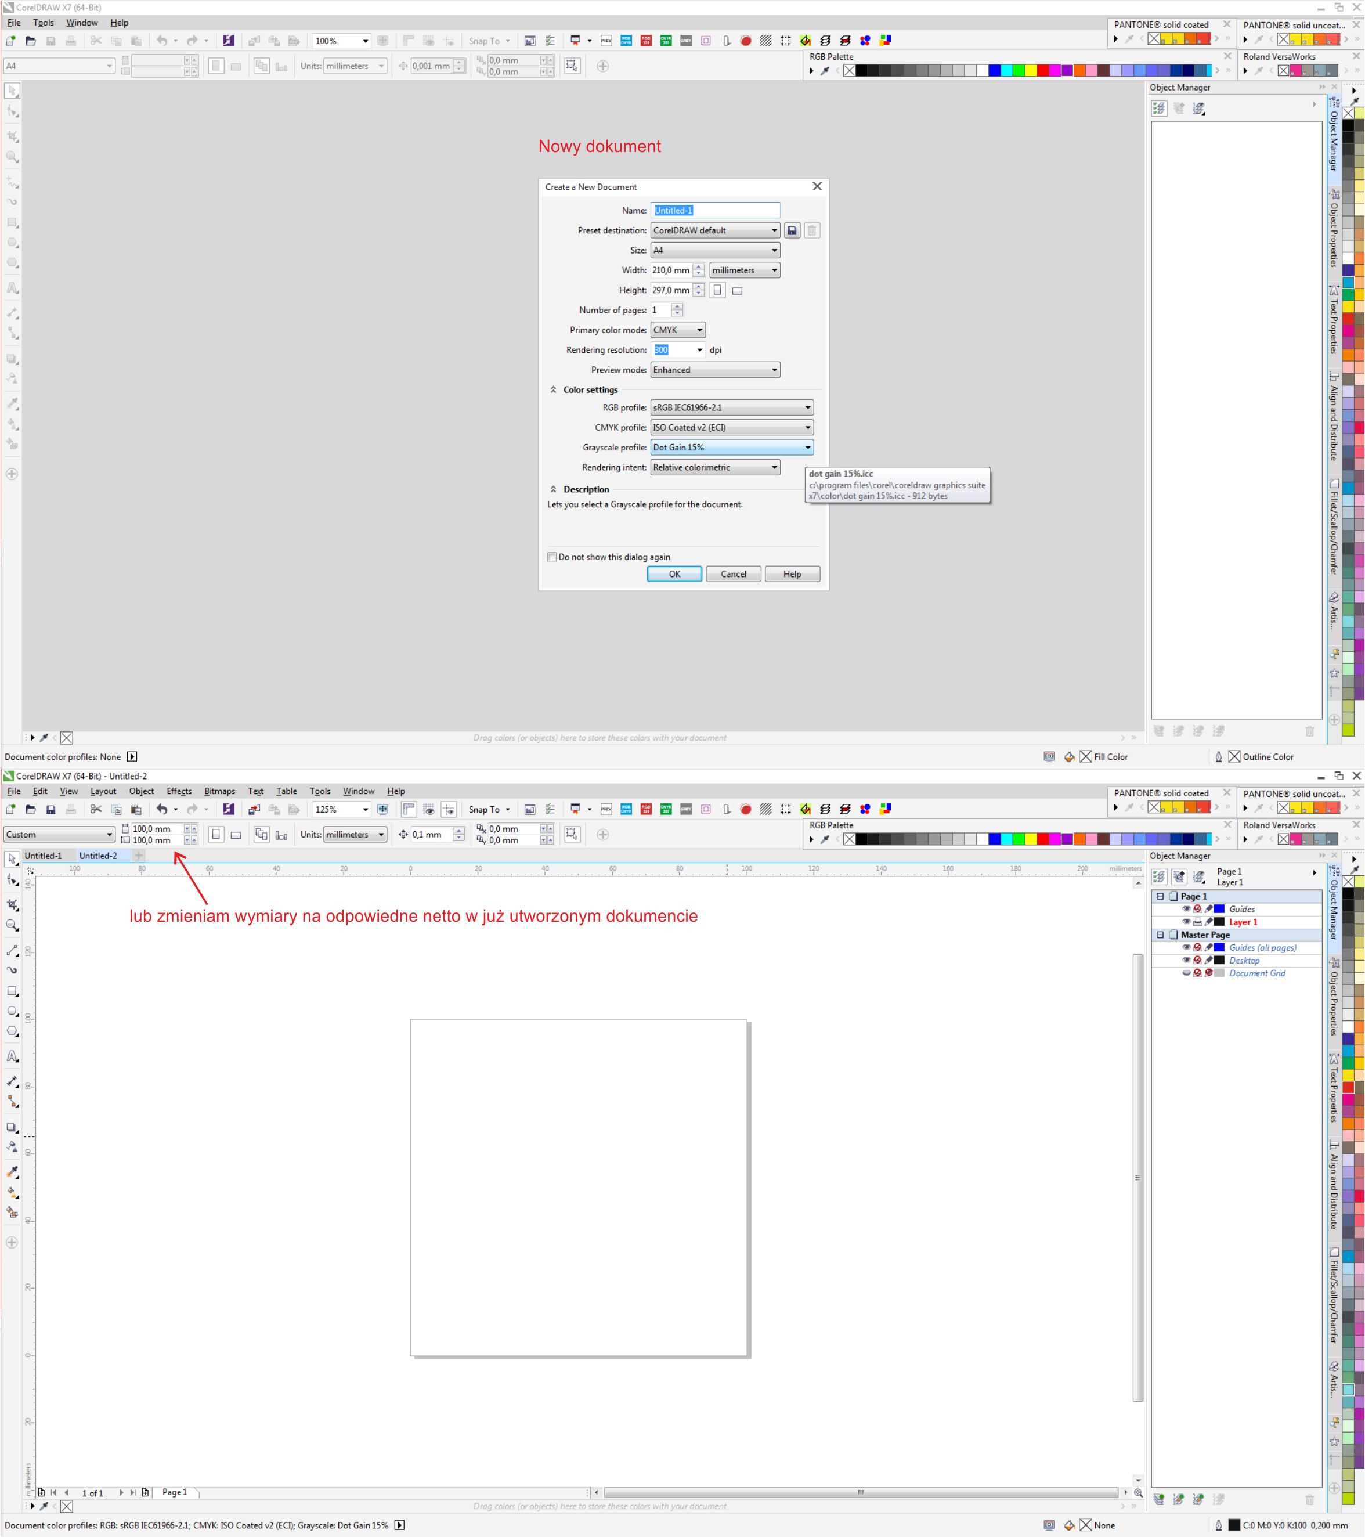Select the Crop tool in lower toolbox
The image size is (1365, 1537).
pos(12,904)
